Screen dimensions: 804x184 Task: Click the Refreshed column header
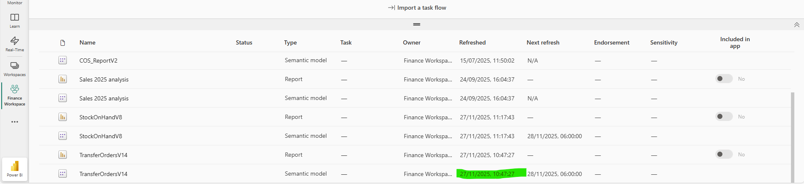point(472,42)
